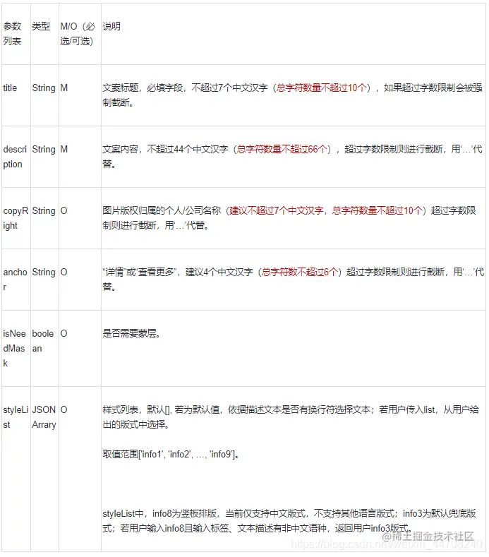
Task: Click 'O' in the anchor row
Action: (64, 272)
